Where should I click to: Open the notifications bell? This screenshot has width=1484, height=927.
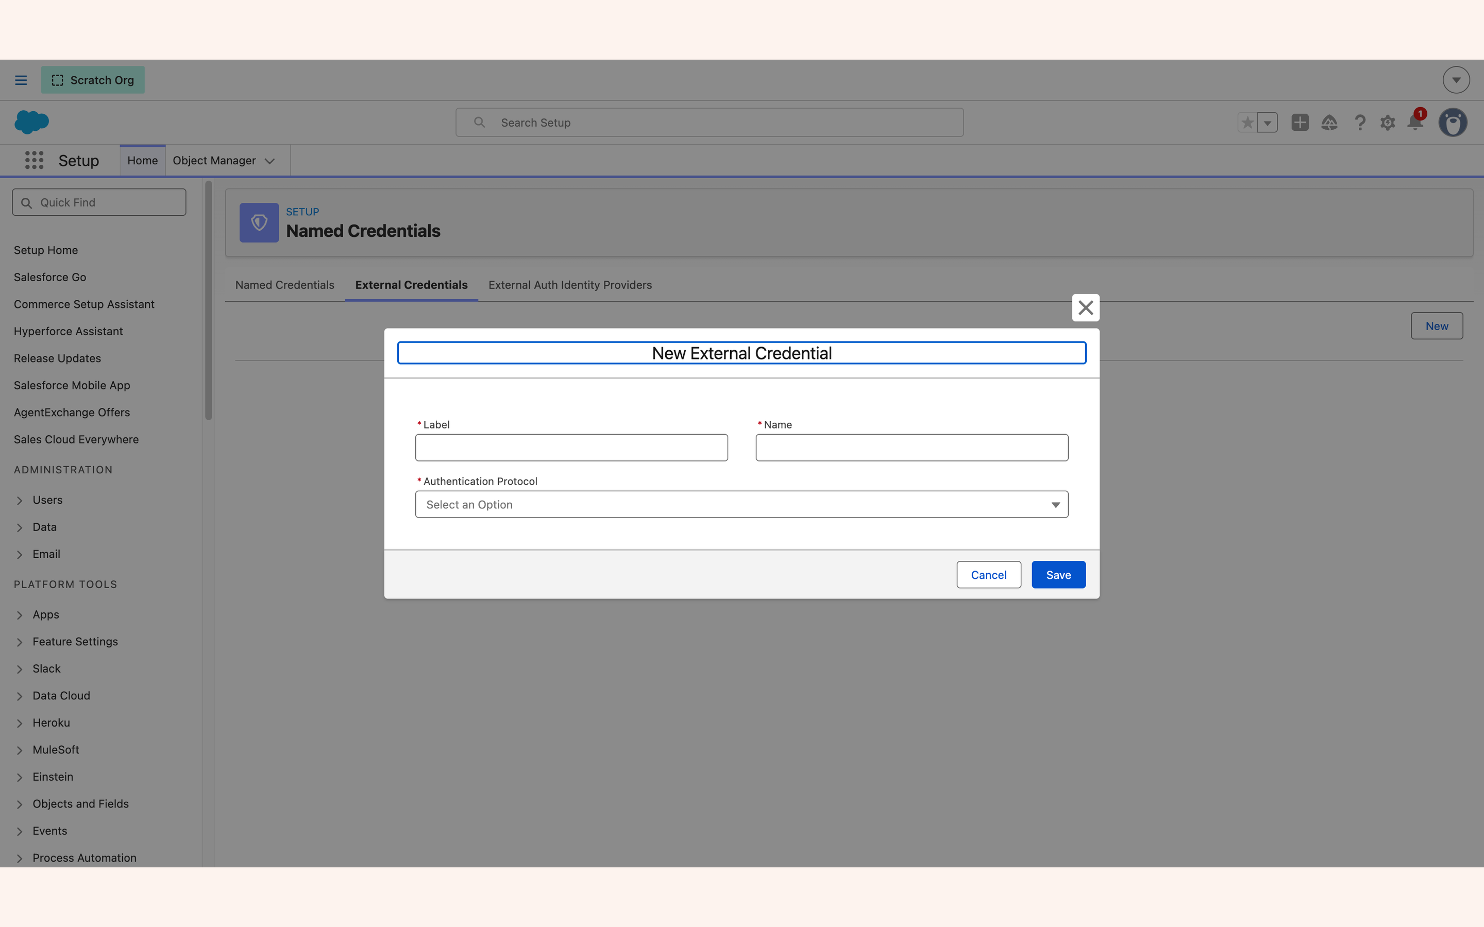point(1415,122)
